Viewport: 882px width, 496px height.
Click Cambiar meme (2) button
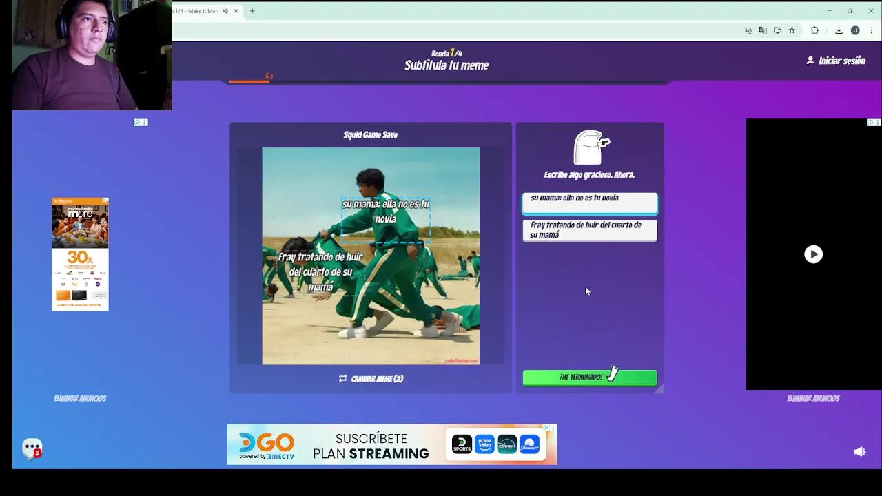371,379
